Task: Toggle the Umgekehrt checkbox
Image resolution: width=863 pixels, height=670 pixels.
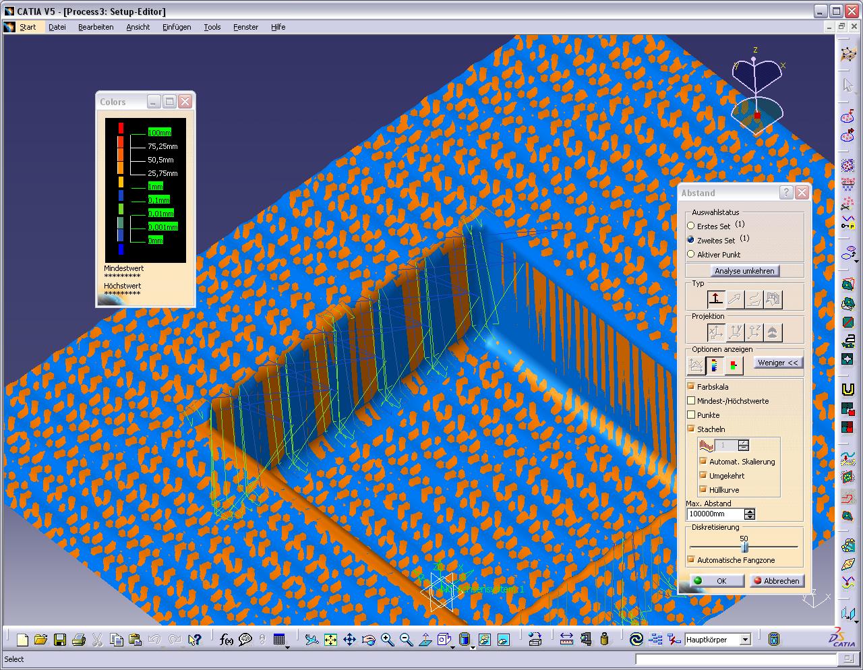Action: [x=703, y=475]
